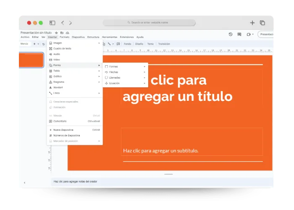Expand the Línea submenu arrow
294x210 pixels.
pos(99,93)
